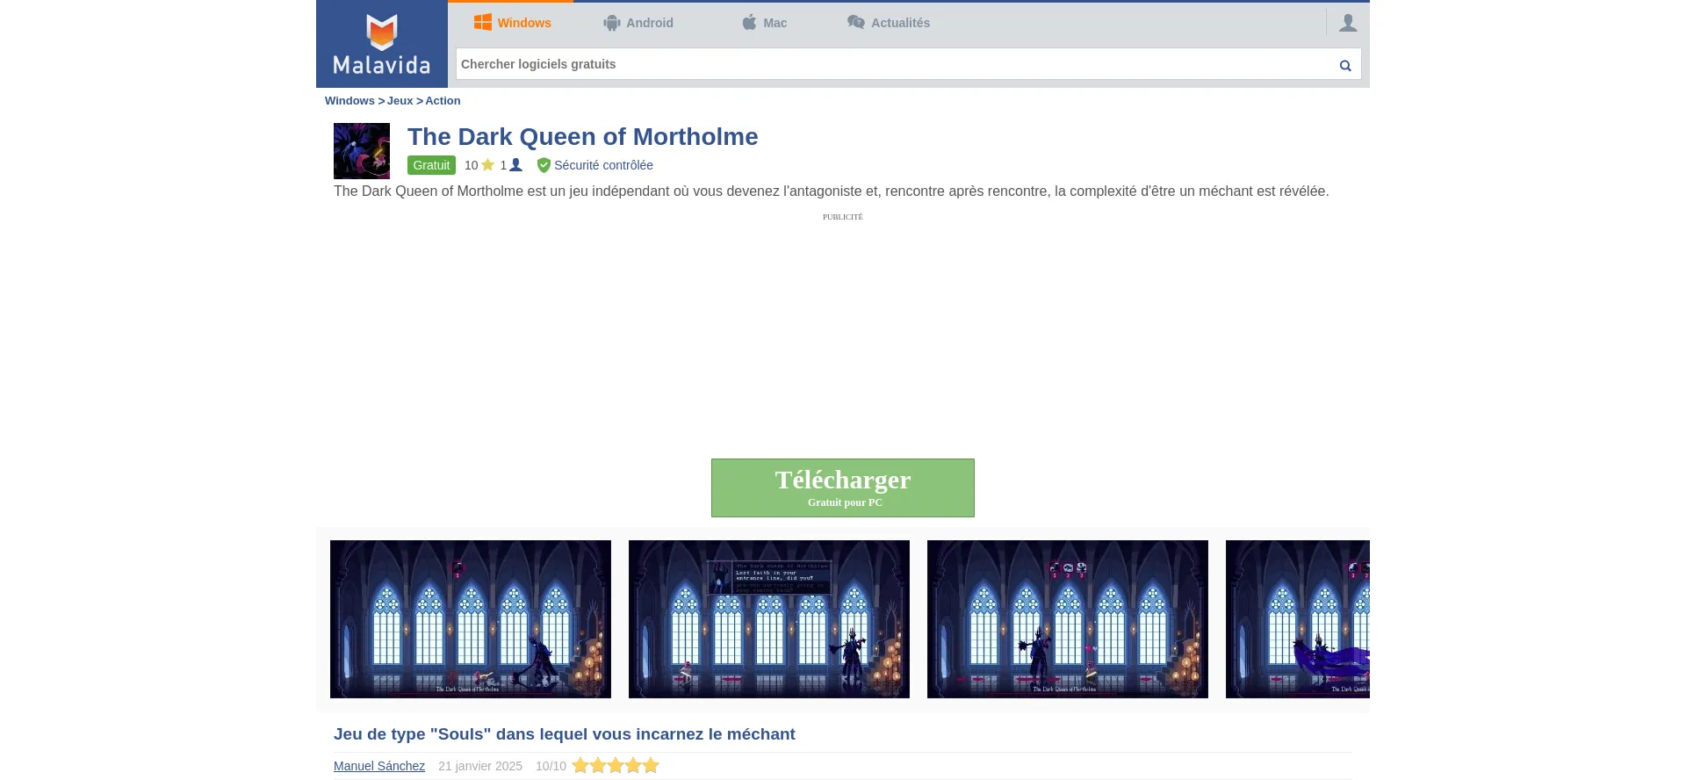Open the Malavida logo home link

[x=382, y=44]
